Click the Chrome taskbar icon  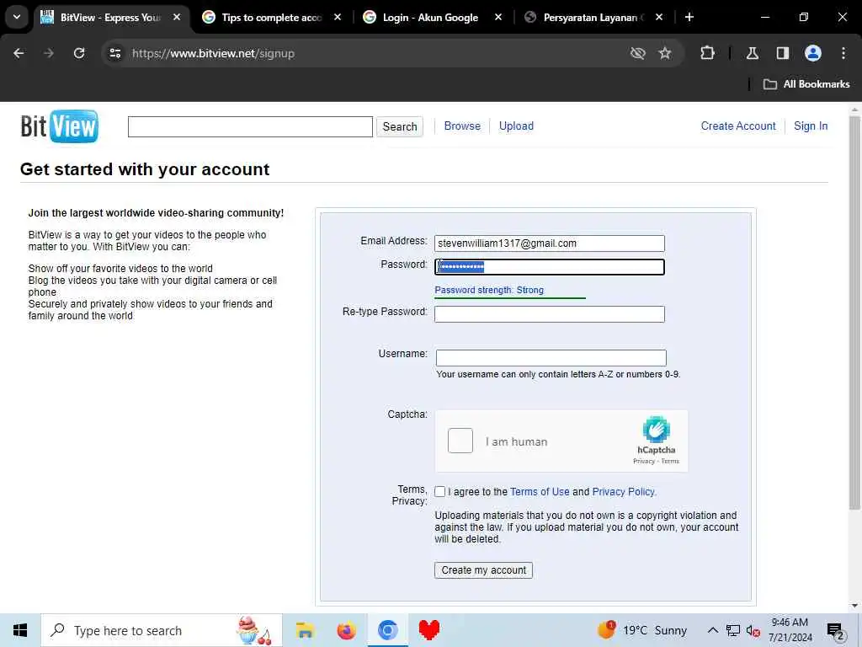(387, 630)
